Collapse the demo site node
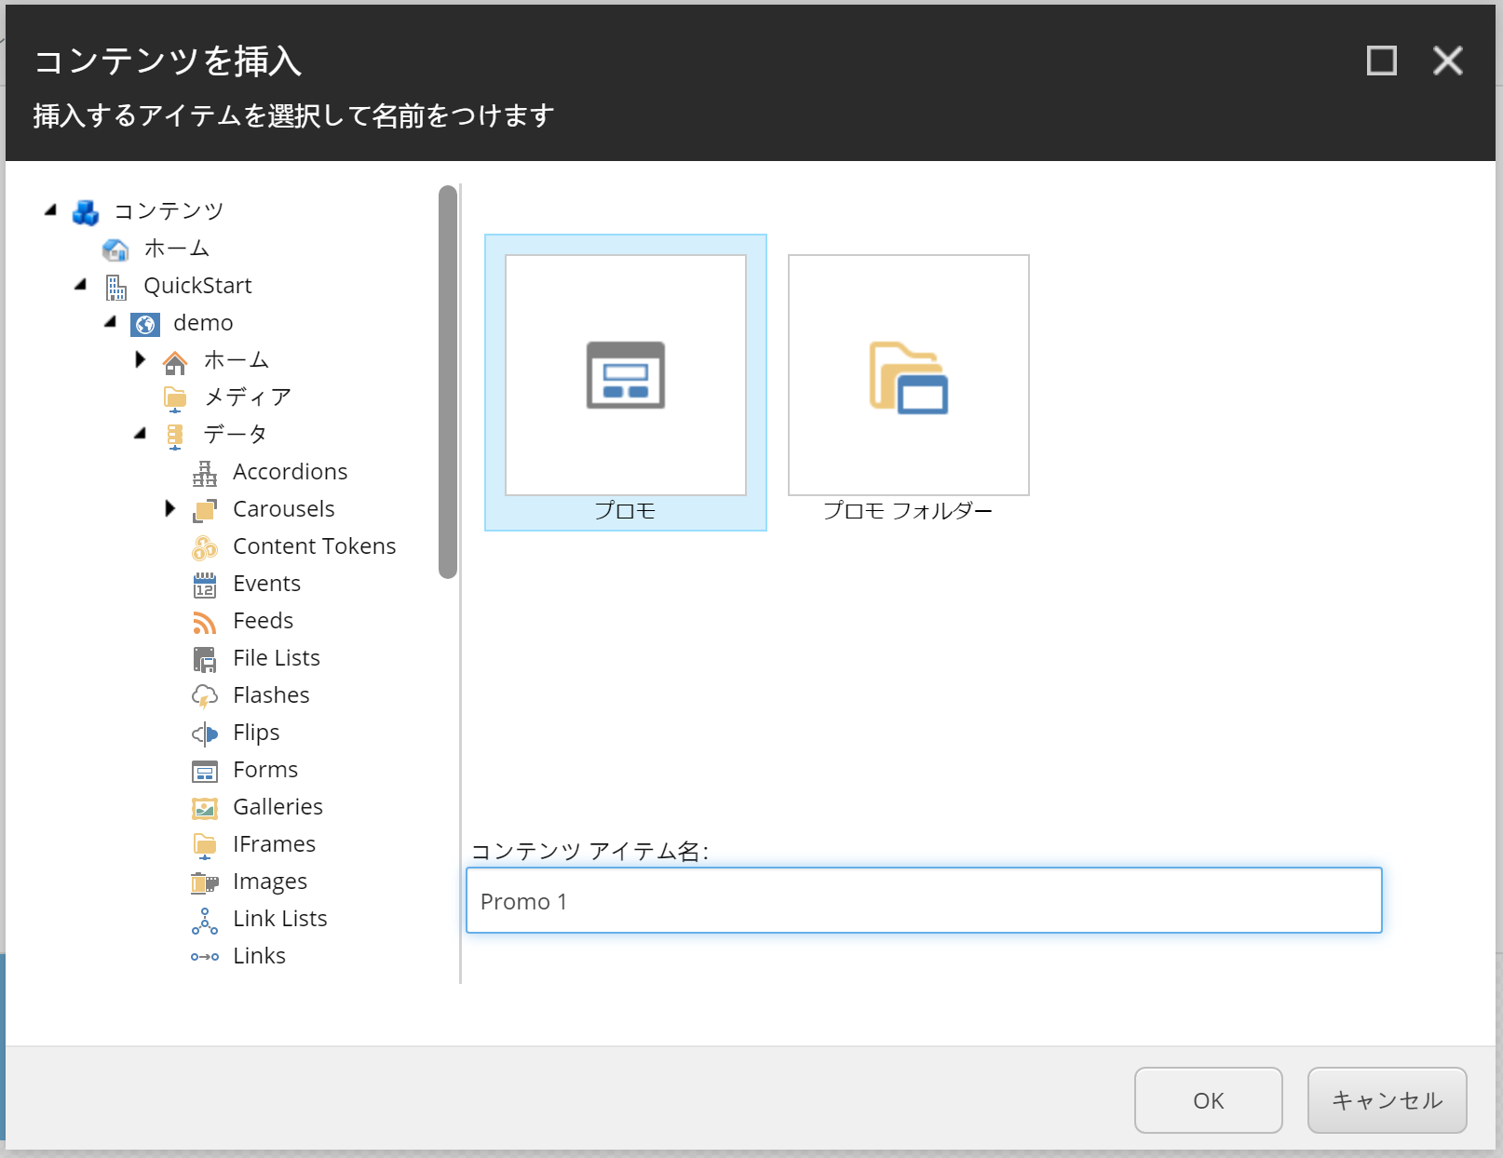The height and width of the screenshot is (1158, 1503). 111,322
